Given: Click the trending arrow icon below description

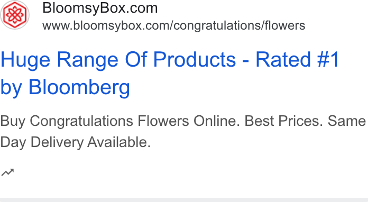Looking at the screenshot, I should point(7,172).
